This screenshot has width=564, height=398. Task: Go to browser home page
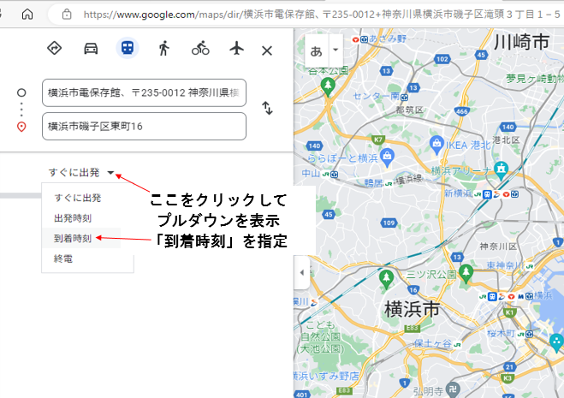coord(27,15)
